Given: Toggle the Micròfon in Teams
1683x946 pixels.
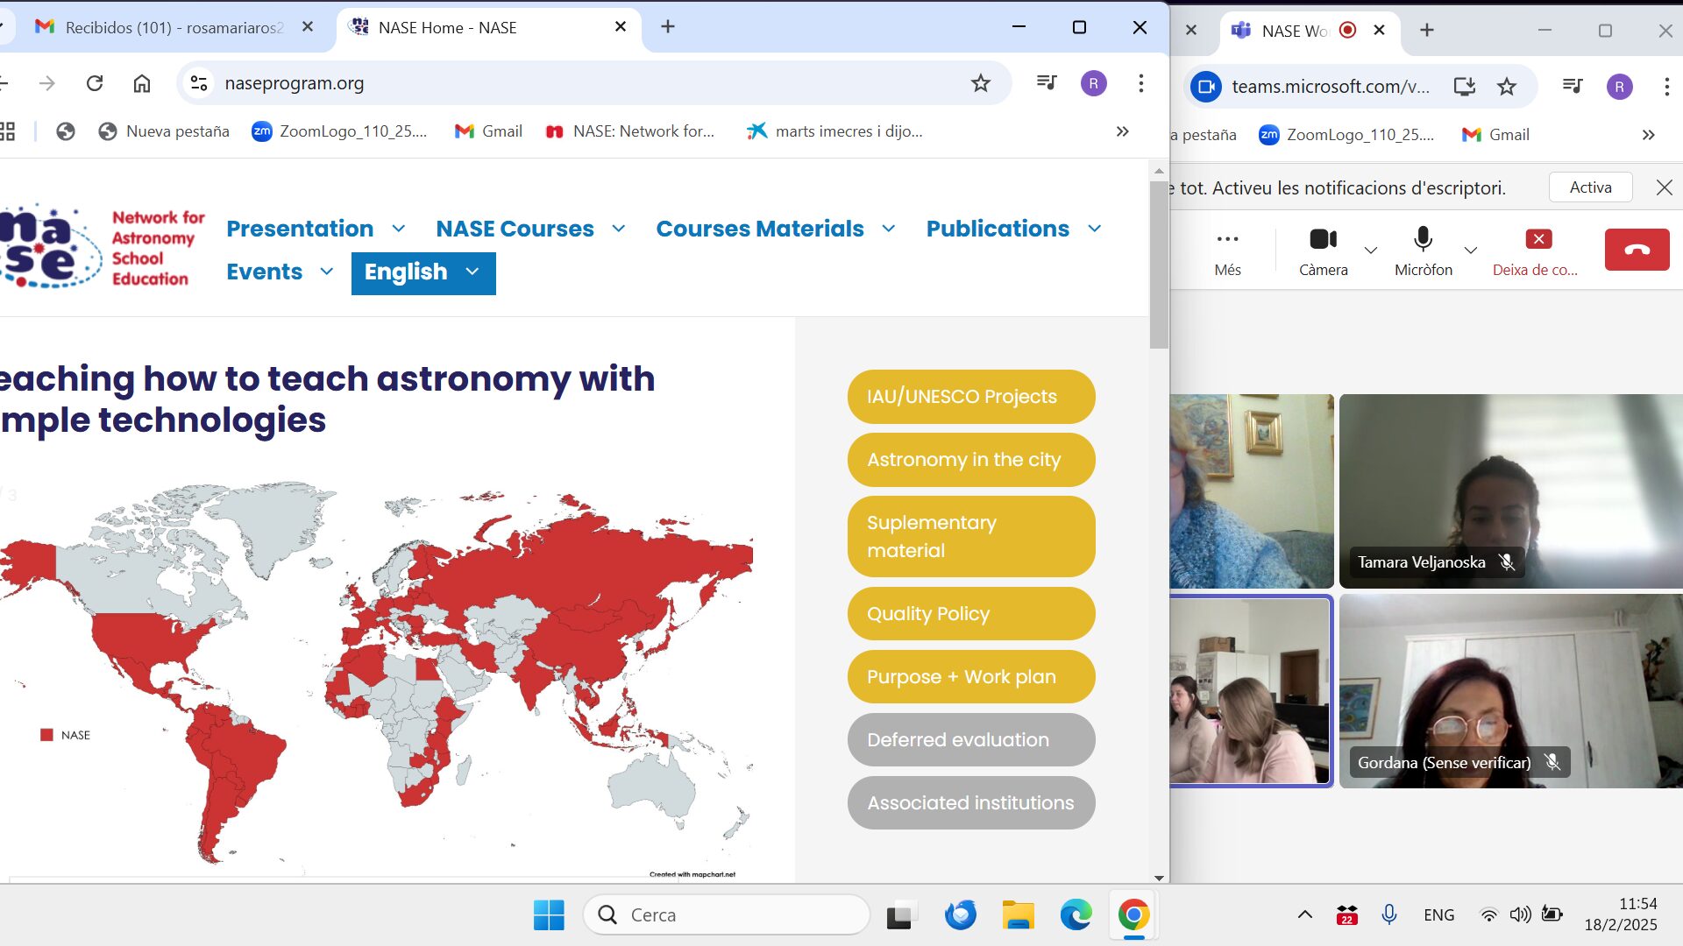Looking at the screenshot, I should click(1423, 252).
